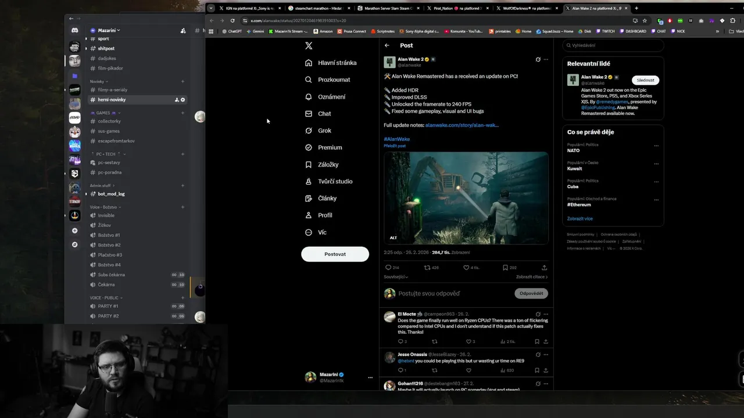Open account menu next to Mazarini profile
The width and height of the screenshot is (744, 418).
pos(370,377)
